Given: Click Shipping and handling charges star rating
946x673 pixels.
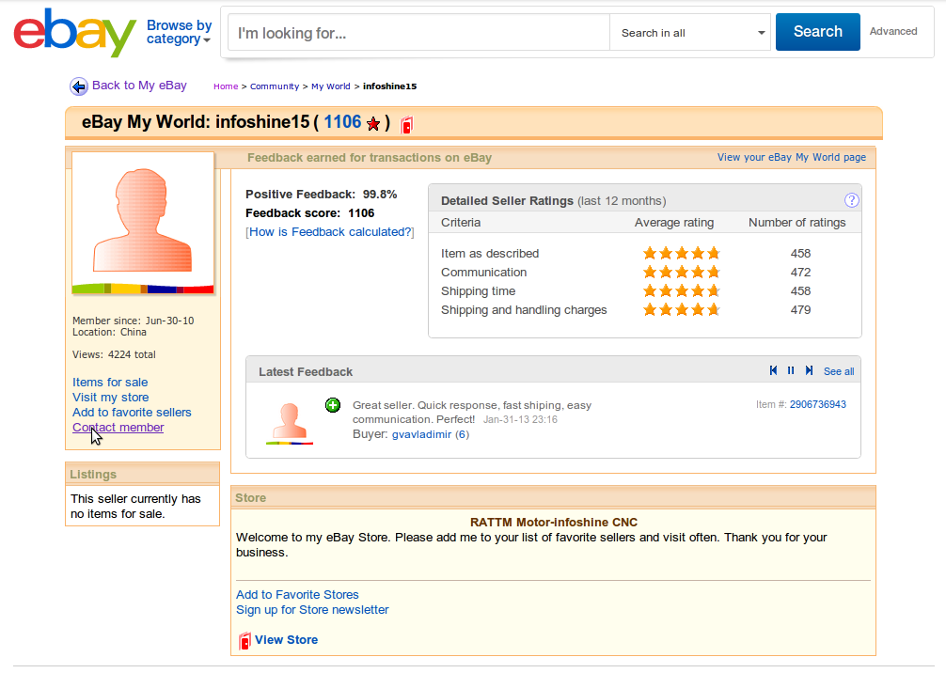Looking at the screenshot, I should coord(682,310).
